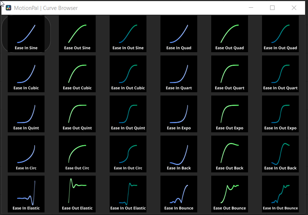308x215 pixels.
Task: Select the Ease In Expo curve
Action: 179,114
